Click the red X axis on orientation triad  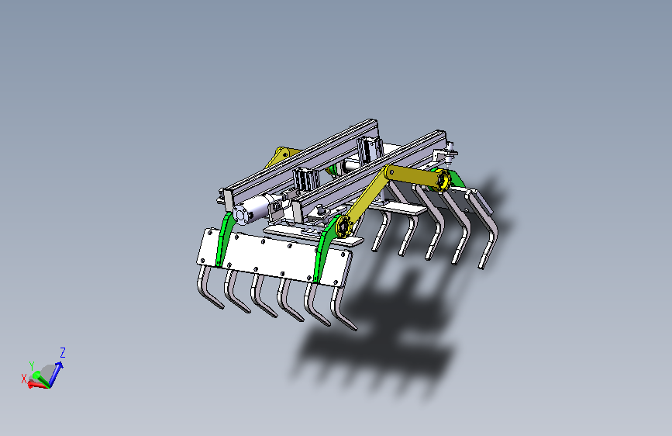37,385
